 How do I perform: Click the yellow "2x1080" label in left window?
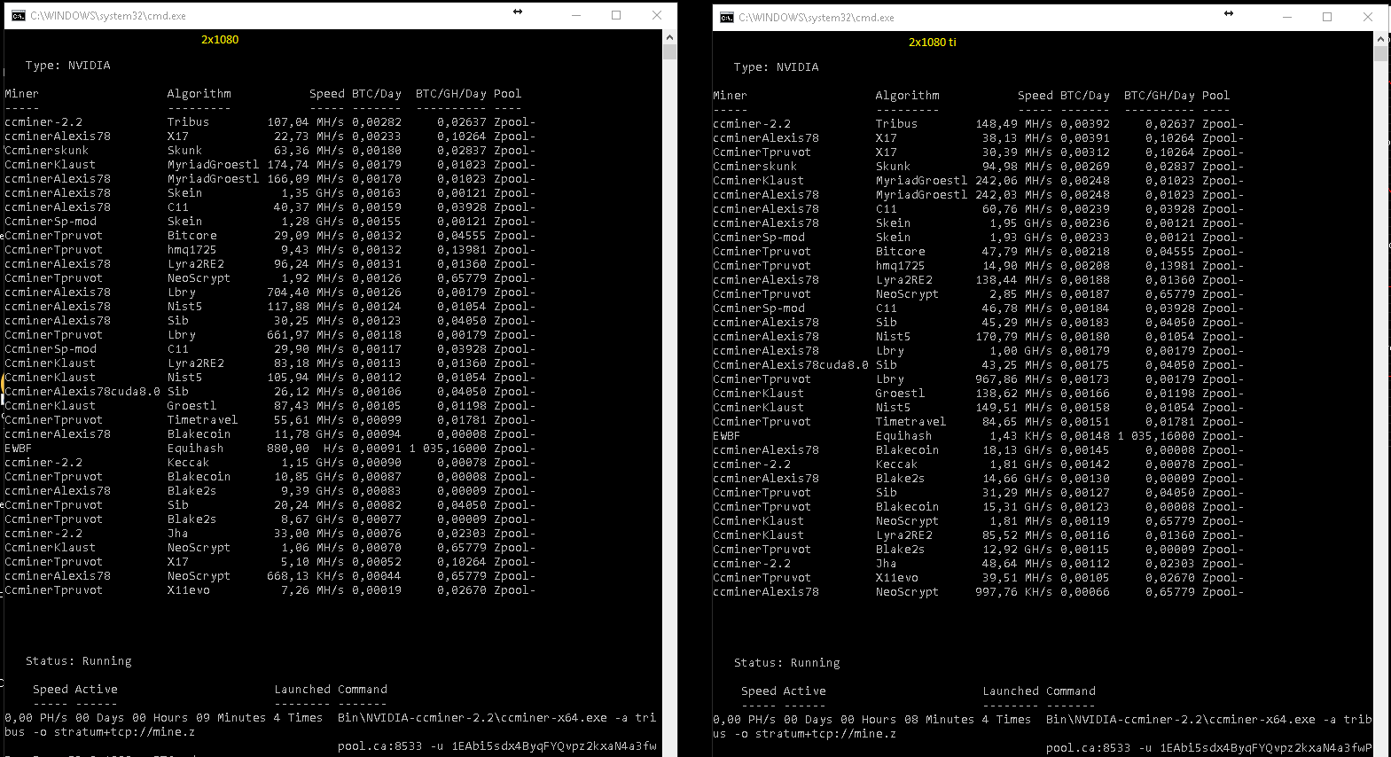(220, 40)
